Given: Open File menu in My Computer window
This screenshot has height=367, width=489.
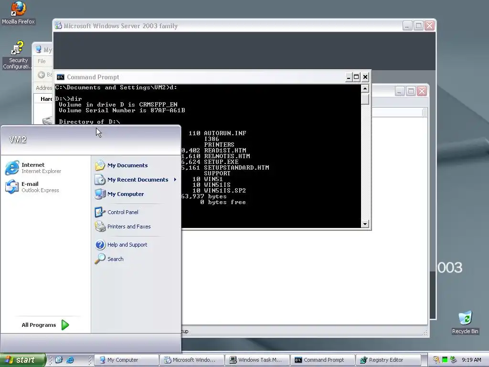Looking at the screenshot, I should (x=42, y=61).
